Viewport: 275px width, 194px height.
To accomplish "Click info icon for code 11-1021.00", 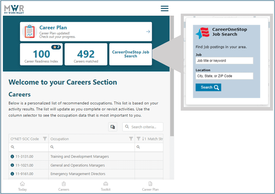I will tap(12, 165).
